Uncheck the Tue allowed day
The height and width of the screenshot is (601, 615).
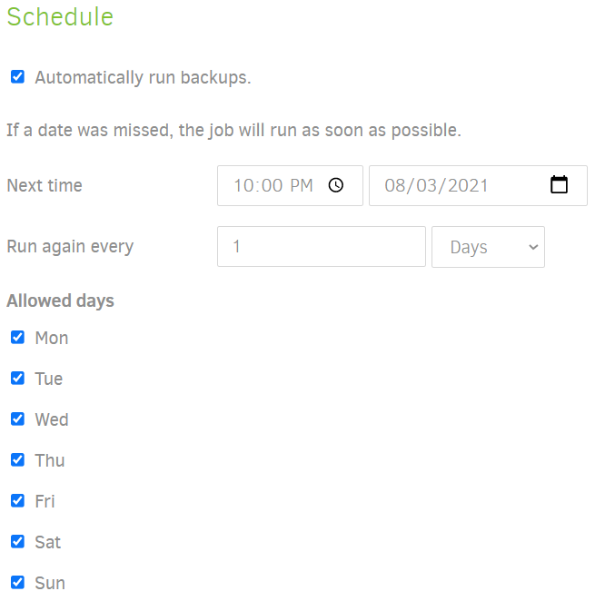pos(17,379)
